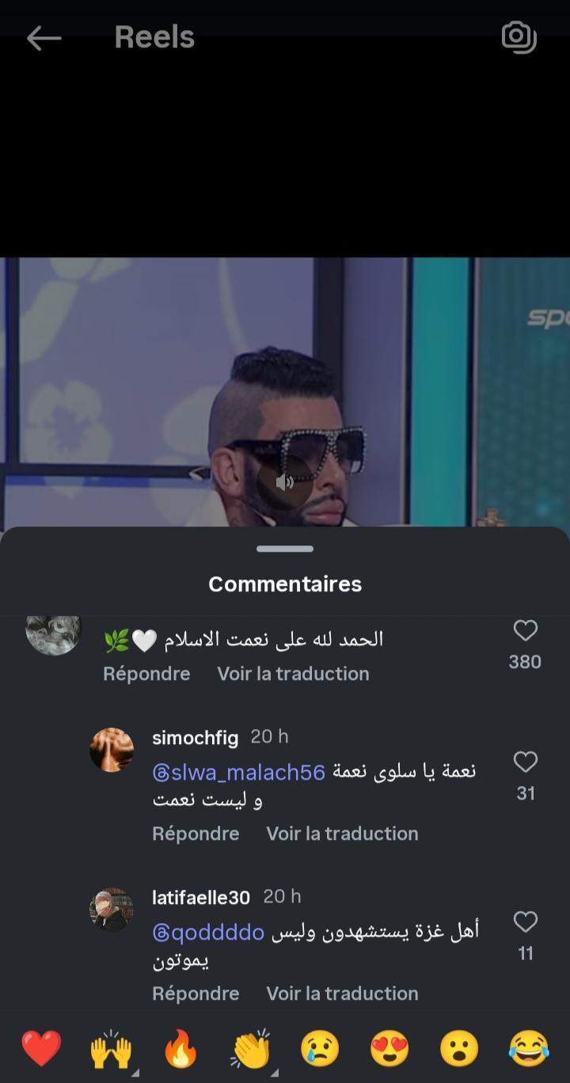Open the @qoddddo mention link
This screenshot has width=570, height=1083.
point(208,933)
